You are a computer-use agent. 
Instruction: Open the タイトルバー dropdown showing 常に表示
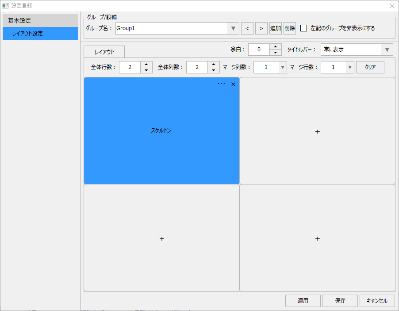click(388, 50)
